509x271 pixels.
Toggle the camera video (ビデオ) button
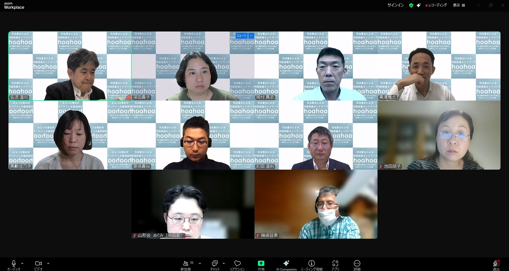click(38, 265)
